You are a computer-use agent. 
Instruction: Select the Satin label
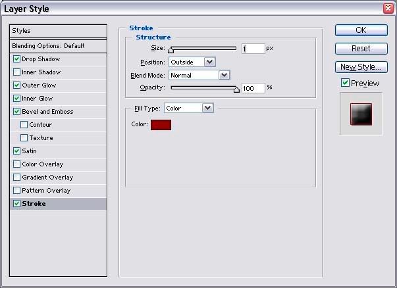pyautogui.click(x=29, y=151)
